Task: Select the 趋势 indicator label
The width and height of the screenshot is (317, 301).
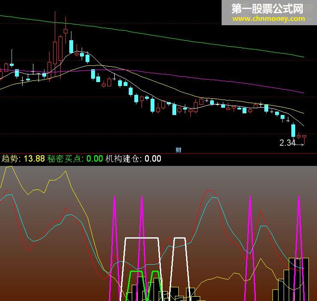Action: click(11, 159)
